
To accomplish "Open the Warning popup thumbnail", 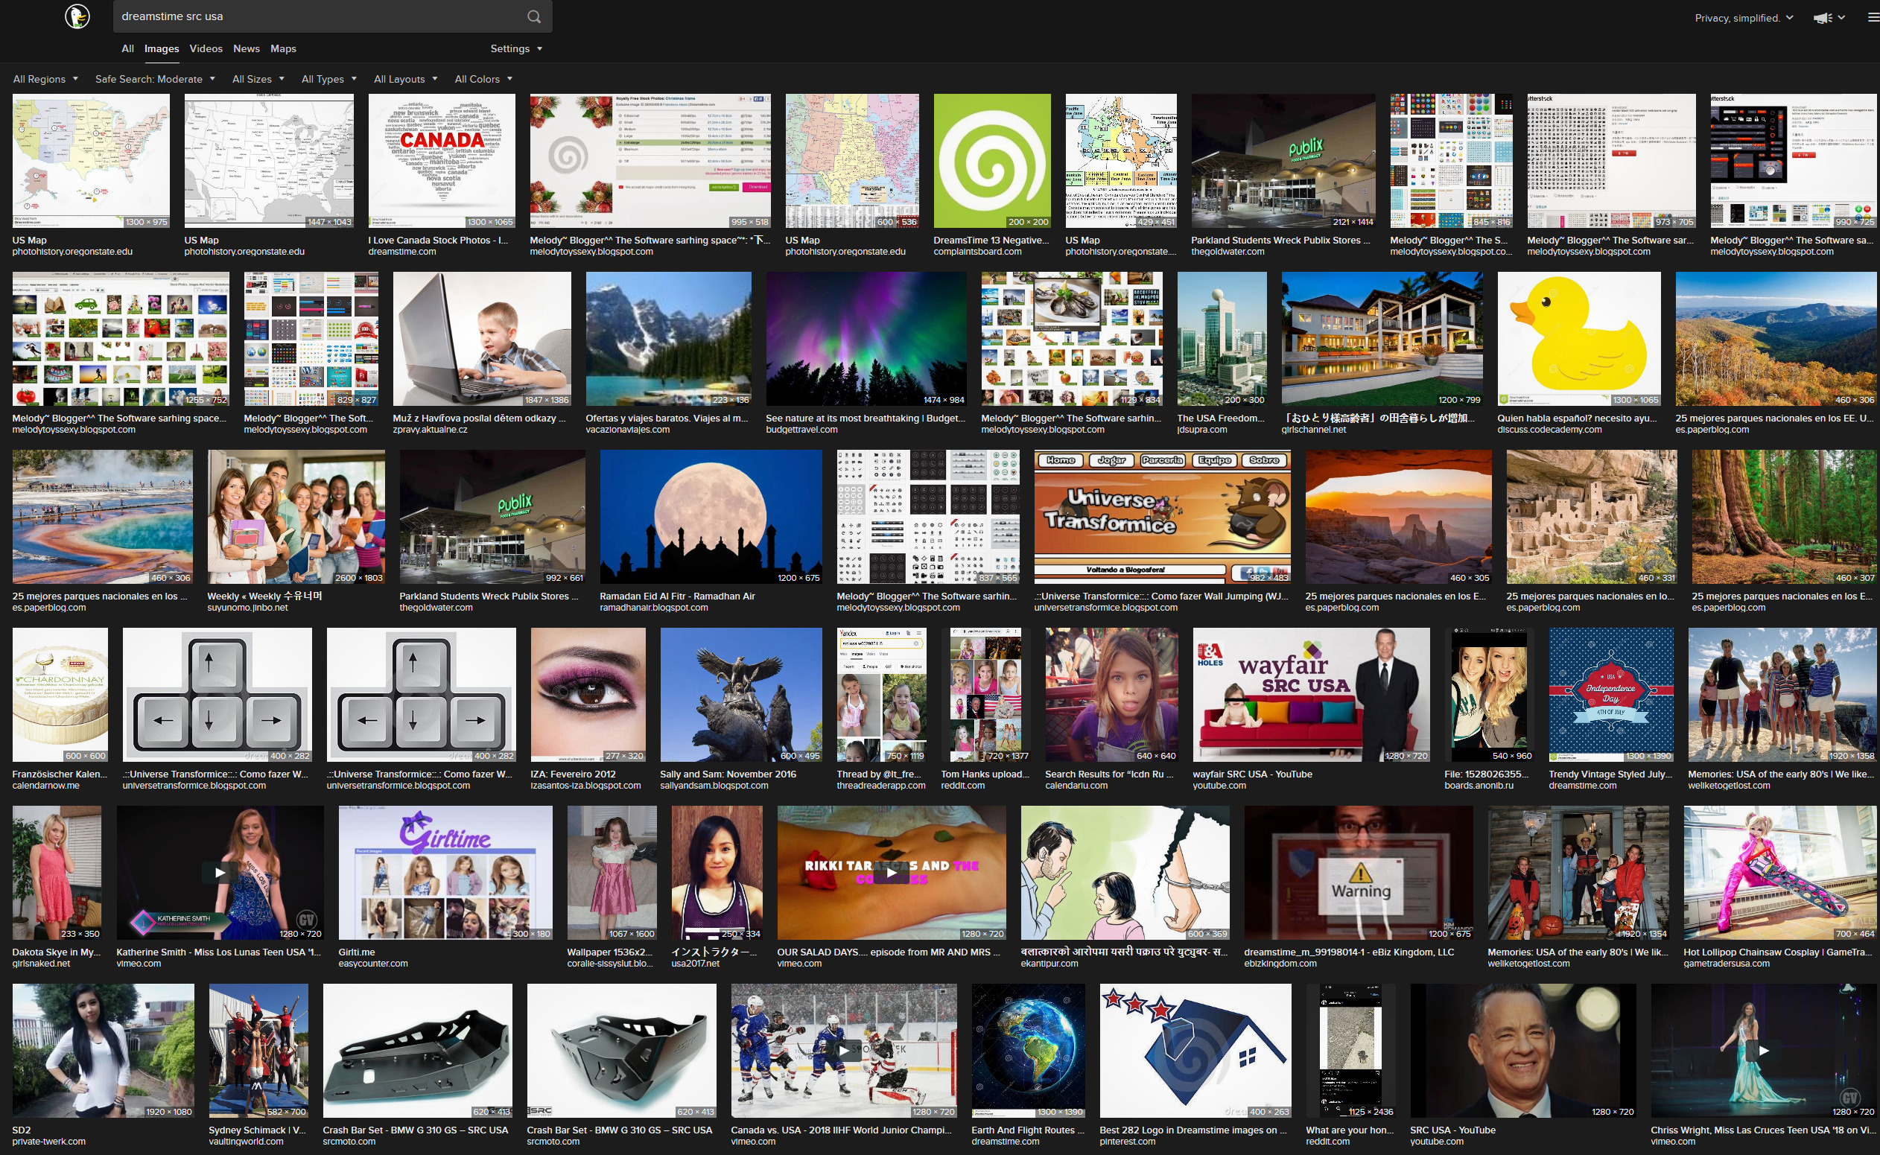I will [x=1359, y=873].
